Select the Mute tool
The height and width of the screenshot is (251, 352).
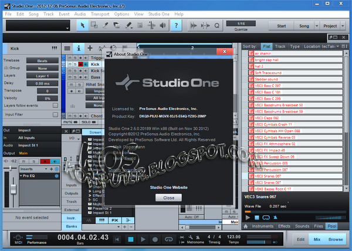pos(140,25)
